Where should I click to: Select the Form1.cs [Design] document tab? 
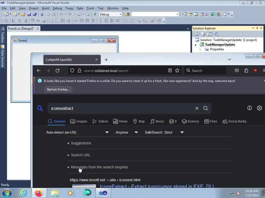(x=21, y=29)
